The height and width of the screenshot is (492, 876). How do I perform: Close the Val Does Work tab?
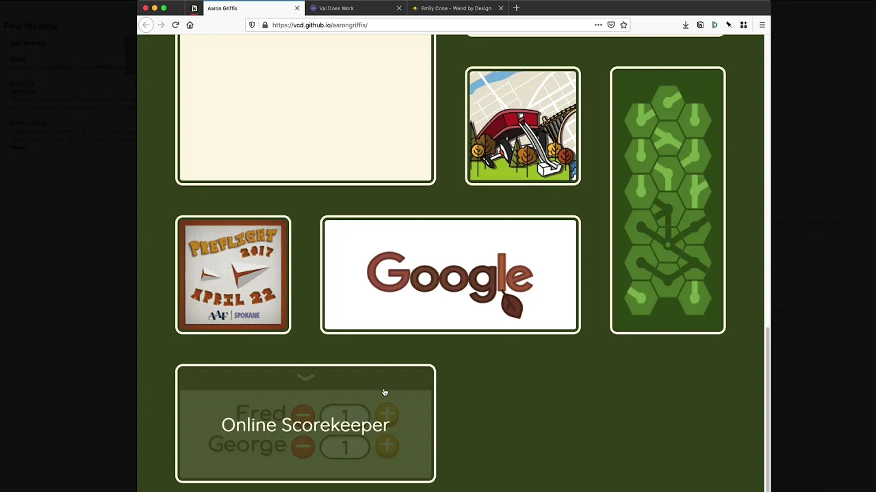pyautogui.click(x=399, y=8)
